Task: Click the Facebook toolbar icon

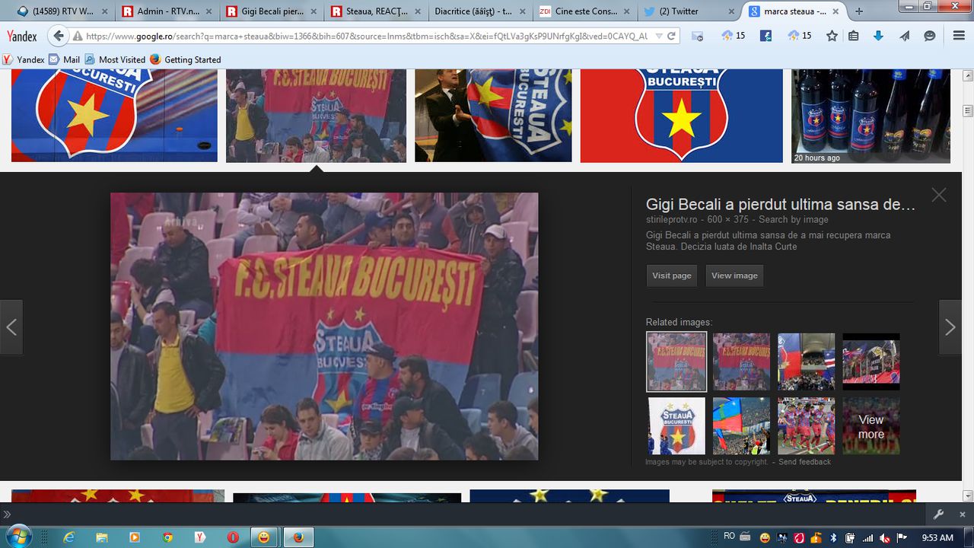Action: (x=766, y=36)
